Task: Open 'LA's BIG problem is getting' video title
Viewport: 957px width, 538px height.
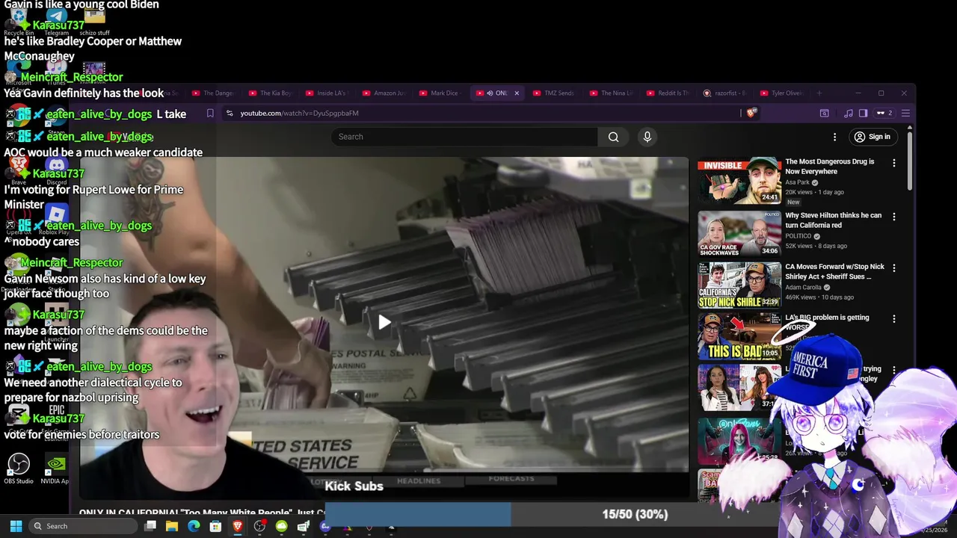Action: pyautogui.click(x=827, y=322)
